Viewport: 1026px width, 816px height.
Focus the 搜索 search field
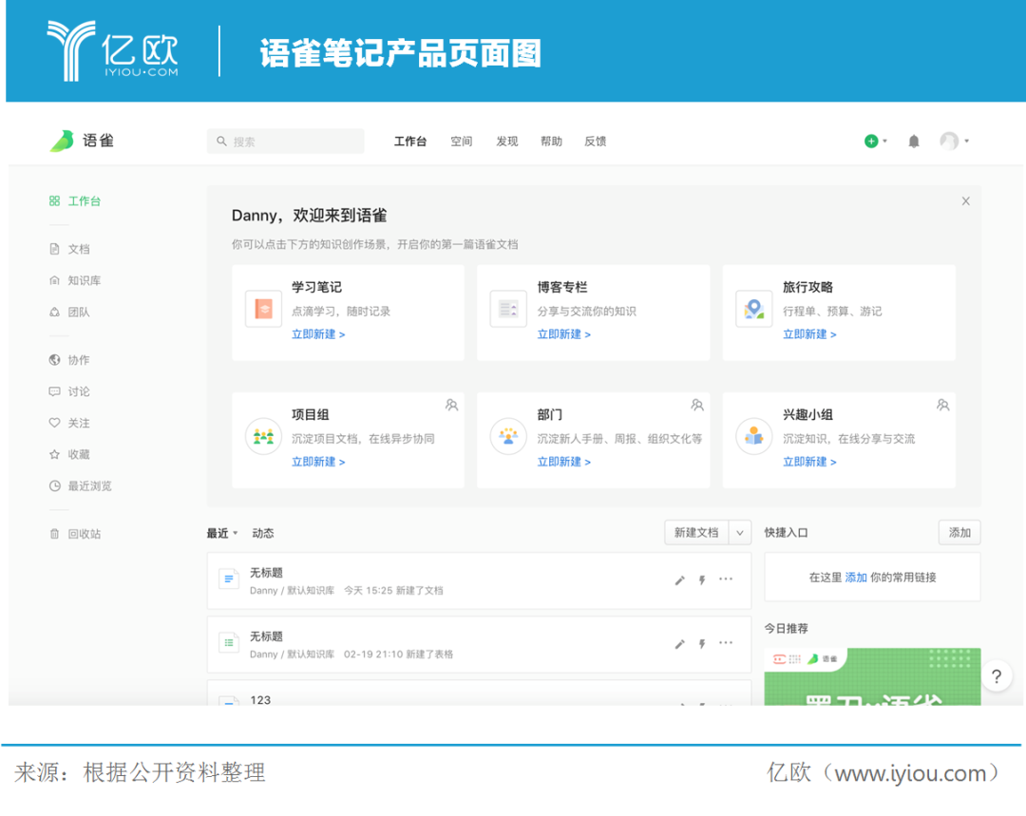click(x=285, y=142)
